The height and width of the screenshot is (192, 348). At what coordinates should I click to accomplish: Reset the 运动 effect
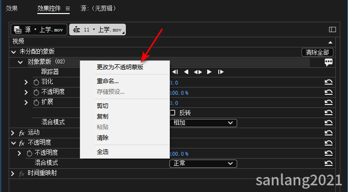[x=329, y=133]
